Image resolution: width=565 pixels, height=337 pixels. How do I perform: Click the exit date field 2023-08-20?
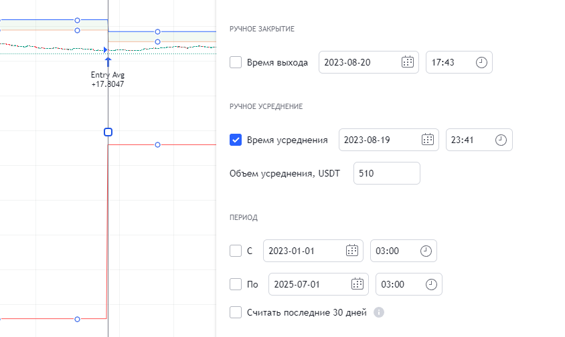tap(358, 62)
